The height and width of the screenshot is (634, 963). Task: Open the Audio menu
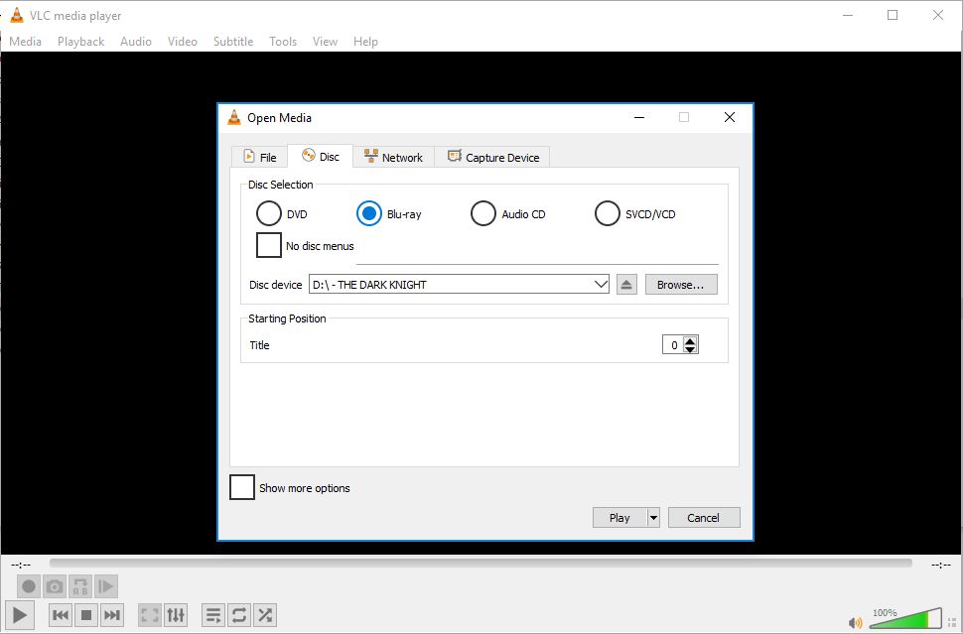pyautogui.click(x=136, y=41)
